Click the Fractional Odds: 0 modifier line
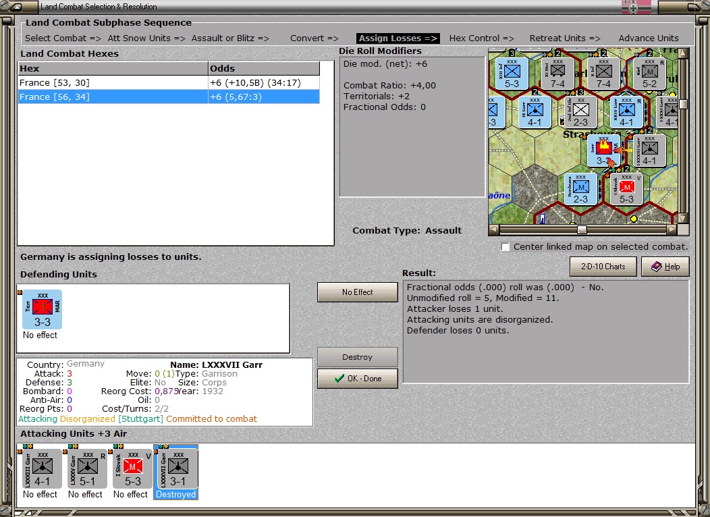The height and width of the screenshot is (517, 710). (x=385, y=107)
